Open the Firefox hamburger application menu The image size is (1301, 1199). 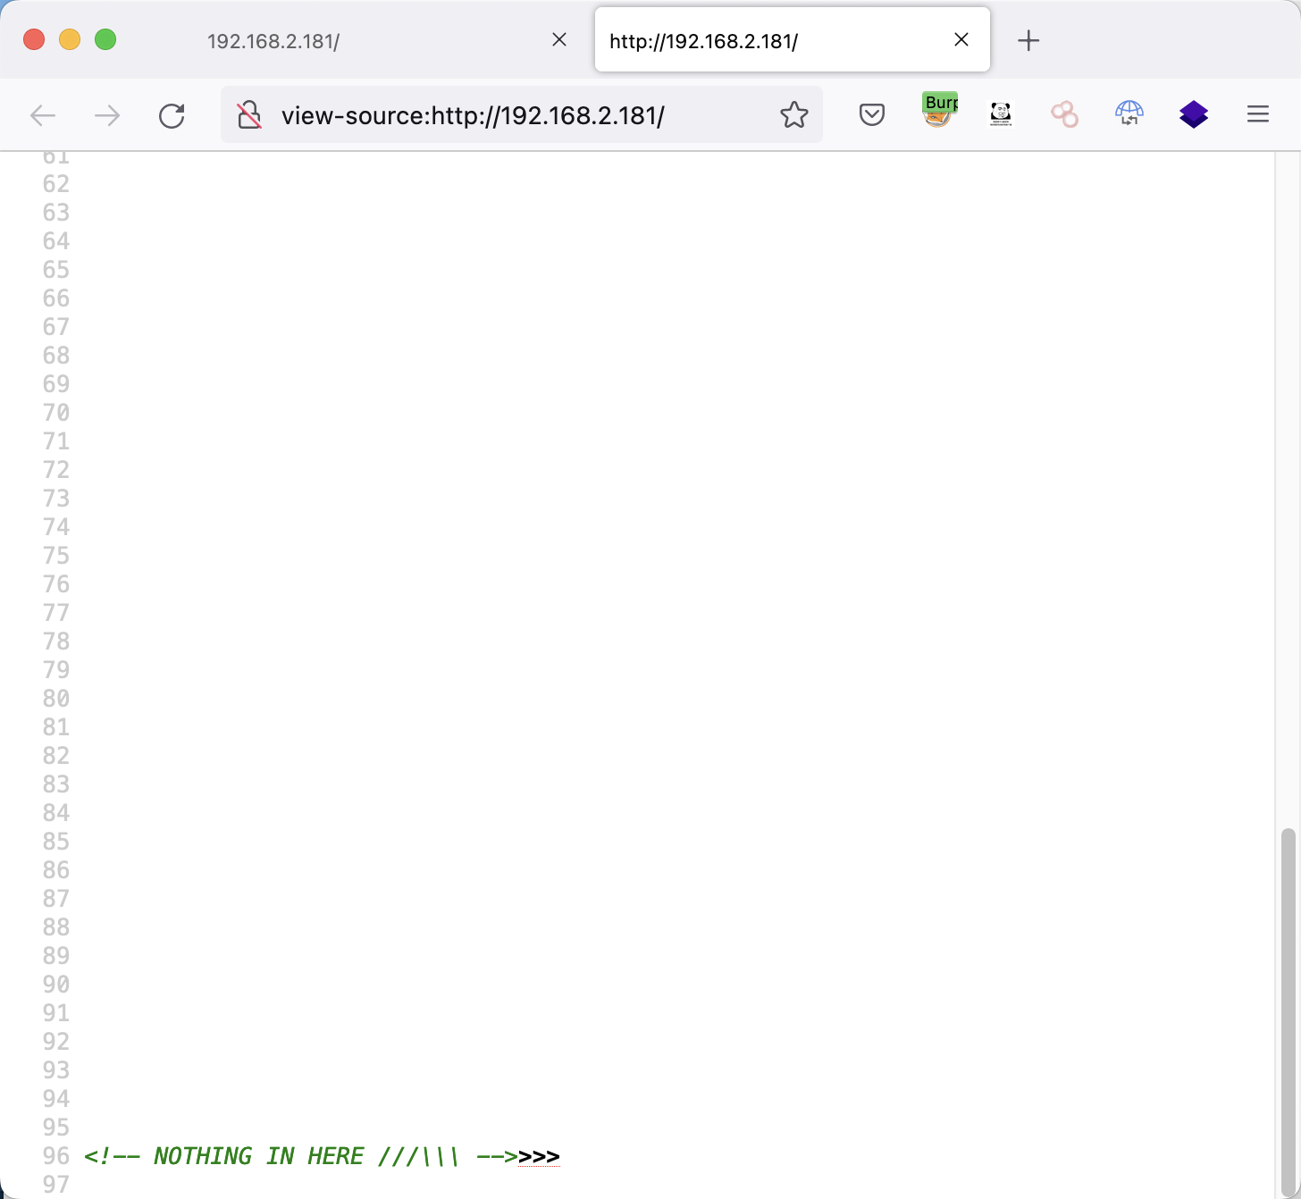coord(1258,114)
